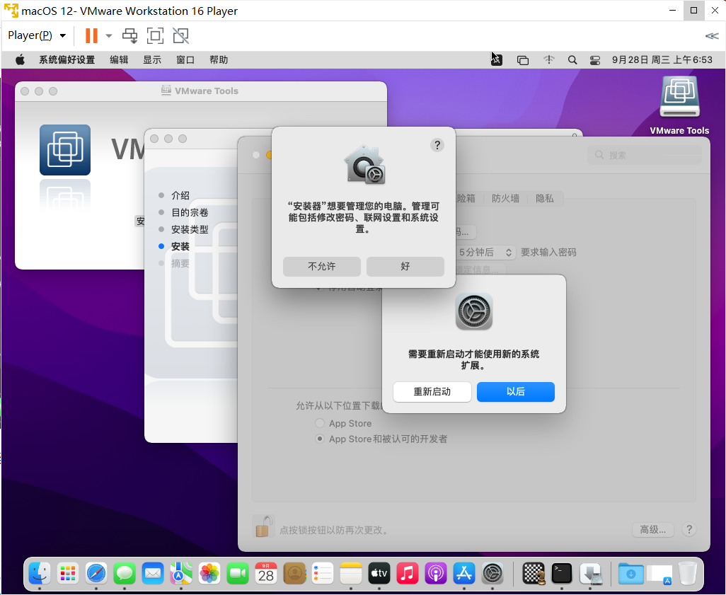Screen dimensions: 726x595
Task: Click 好 to allow installer
Action: (405, 266)
